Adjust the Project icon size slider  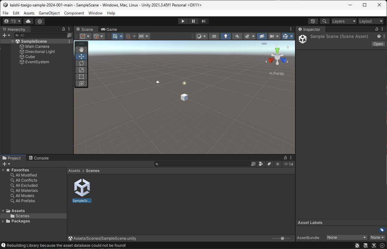click(x=281, y=238)
